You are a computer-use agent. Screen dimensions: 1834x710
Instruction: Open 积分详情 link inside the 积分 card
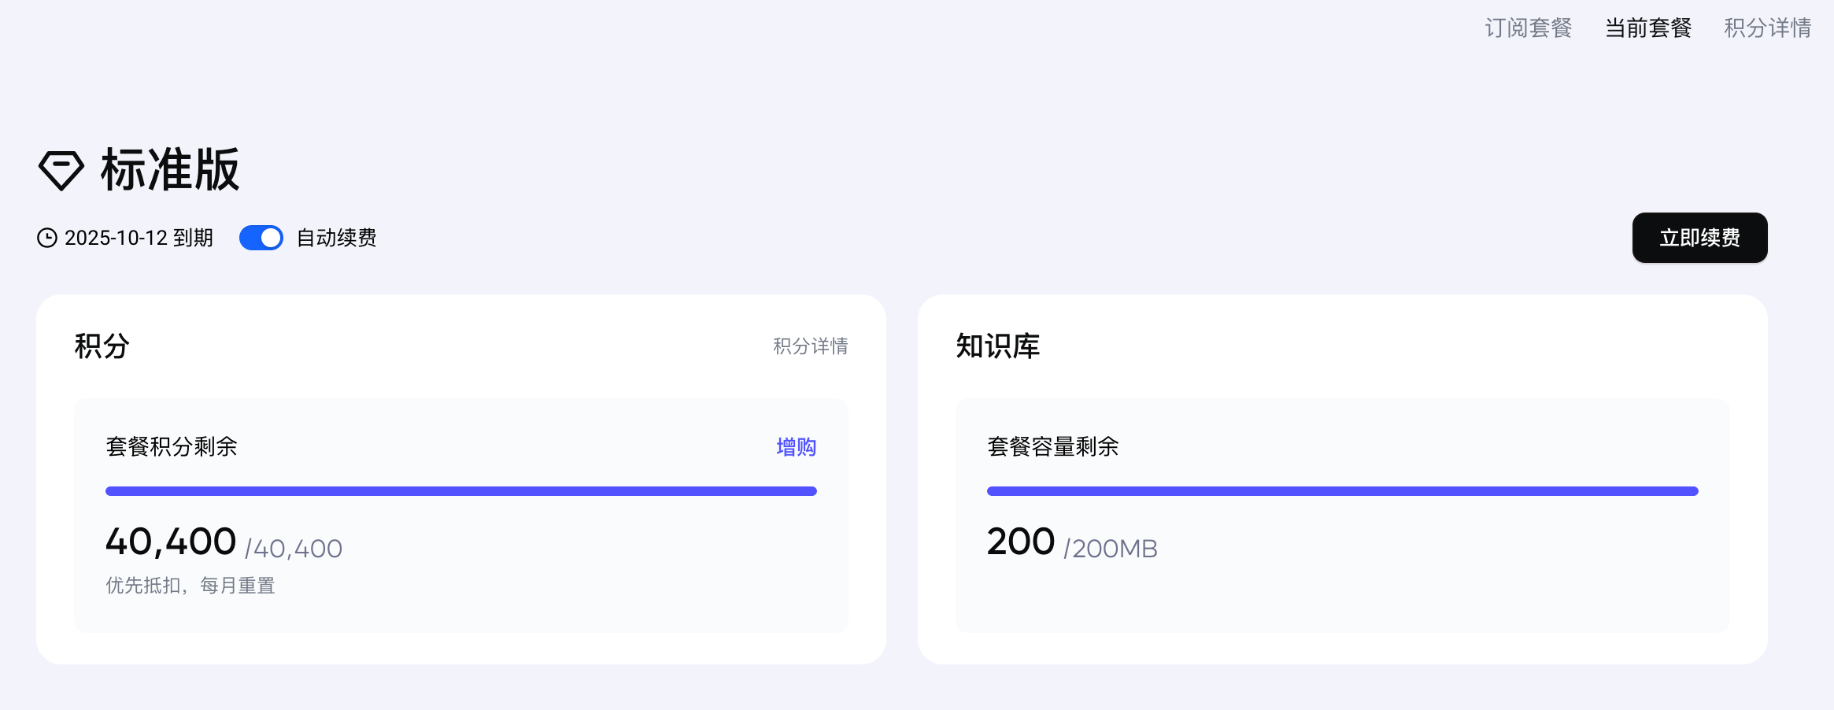click(810, 346)
